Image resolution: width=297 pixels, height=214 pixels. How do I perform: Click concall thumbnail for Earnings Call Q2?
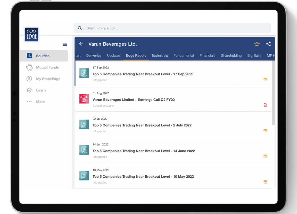click(84, 99)
